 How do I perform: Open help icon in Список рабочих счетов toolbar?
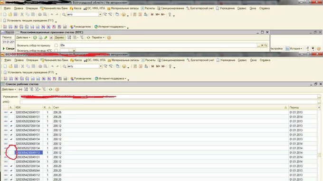57,90
